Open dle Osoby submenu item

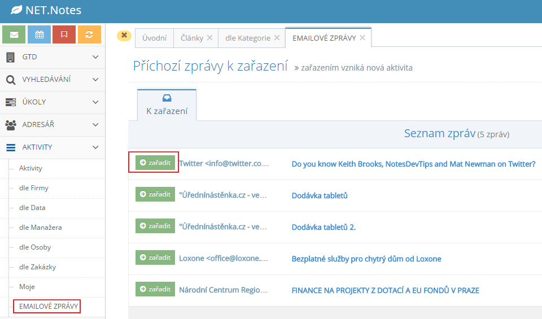[x=35, y=247]
